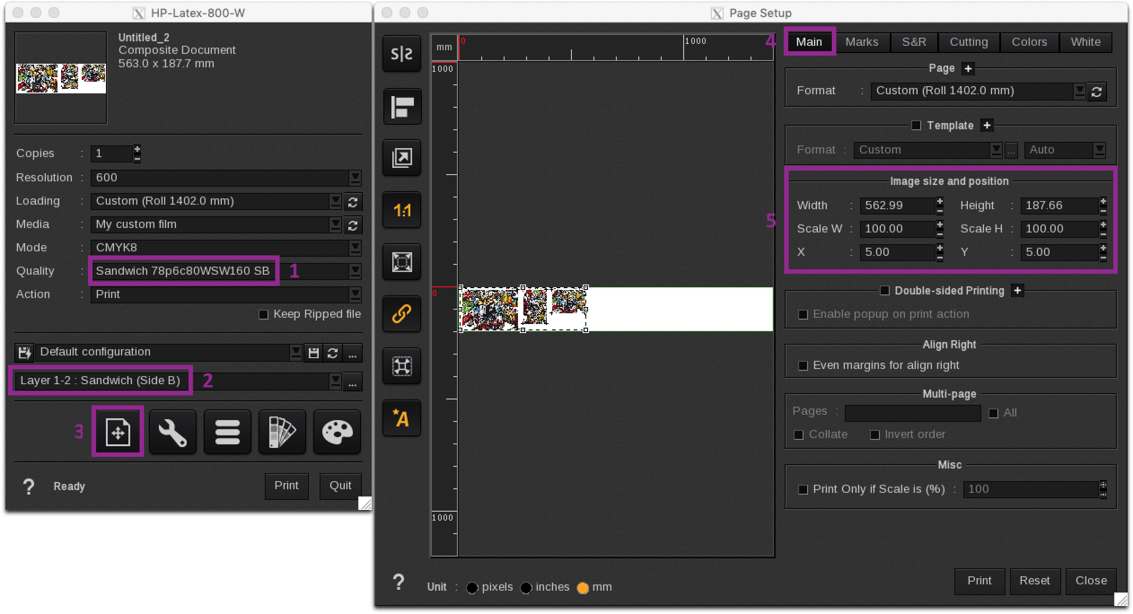Select the inches unit radio button

tap(526, 587)
